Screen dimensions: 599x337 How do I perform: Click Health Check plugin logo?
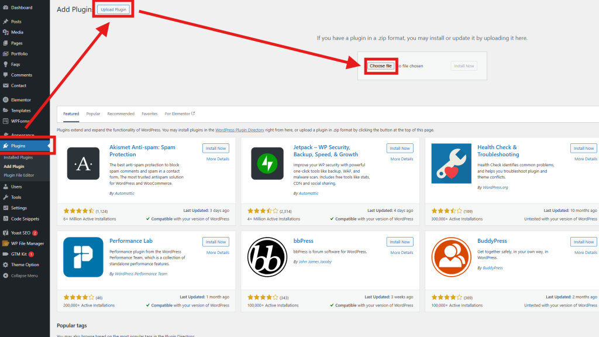pyautogui.click(x=451, y=164)
